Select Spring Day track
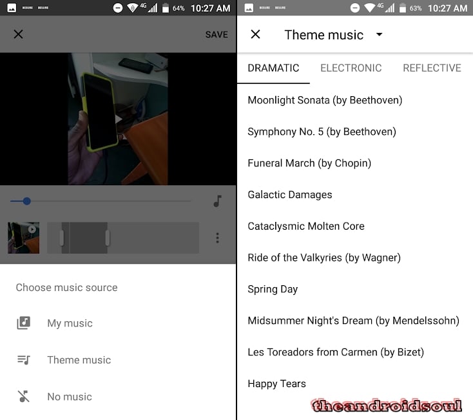473x420 pixels. (355, 289)
